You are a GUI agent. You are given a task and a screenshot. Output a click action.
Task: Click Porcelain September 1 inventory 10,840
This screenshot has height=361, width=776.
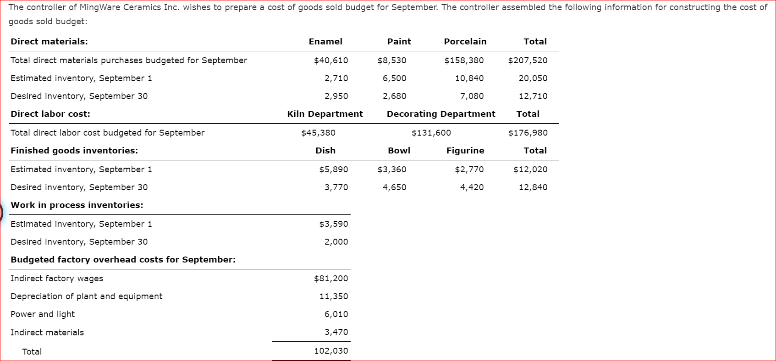click(x=469, y=78)
